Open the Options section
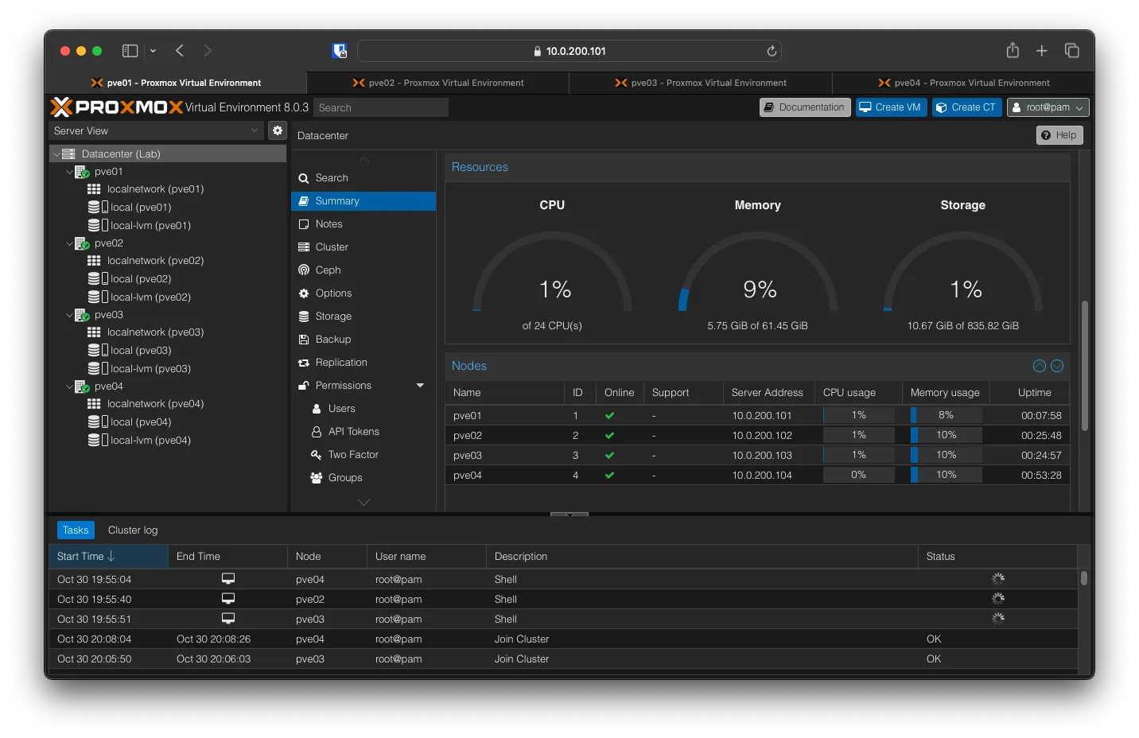This screenshot has height=738, width=1139. click(x=363, y=293)
